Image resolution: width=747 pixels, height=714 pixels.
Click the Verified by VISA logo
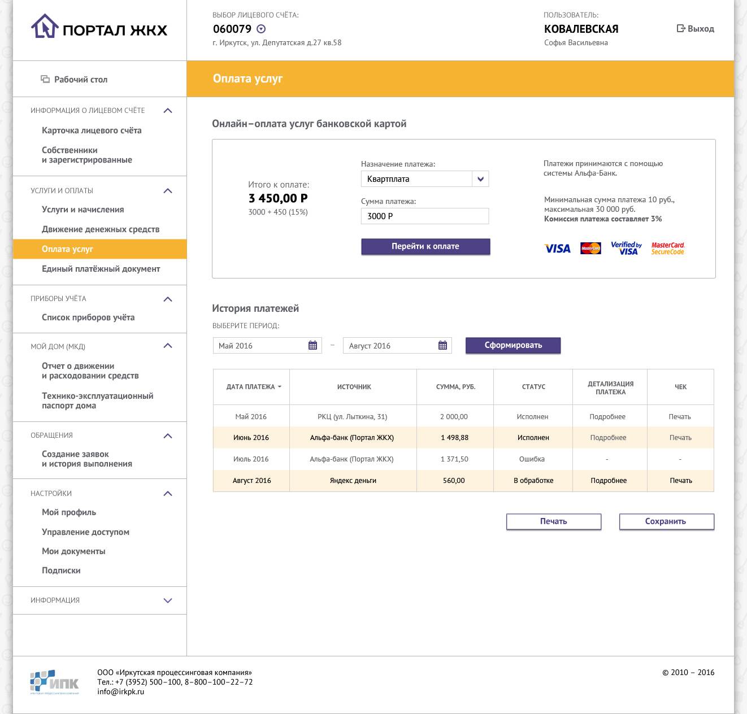(626, 248)
